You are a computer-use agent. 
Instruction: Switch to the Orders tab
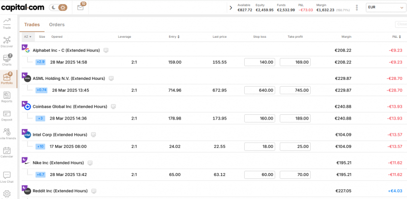(57, 25)
